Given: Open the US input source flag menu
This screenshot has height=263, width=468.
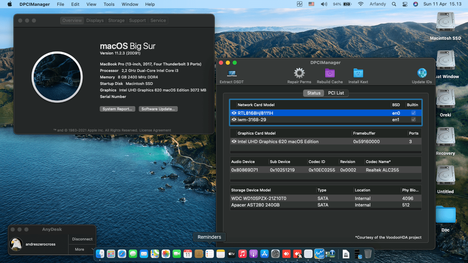Looking at the screenshot, I should tap(311, 4).
